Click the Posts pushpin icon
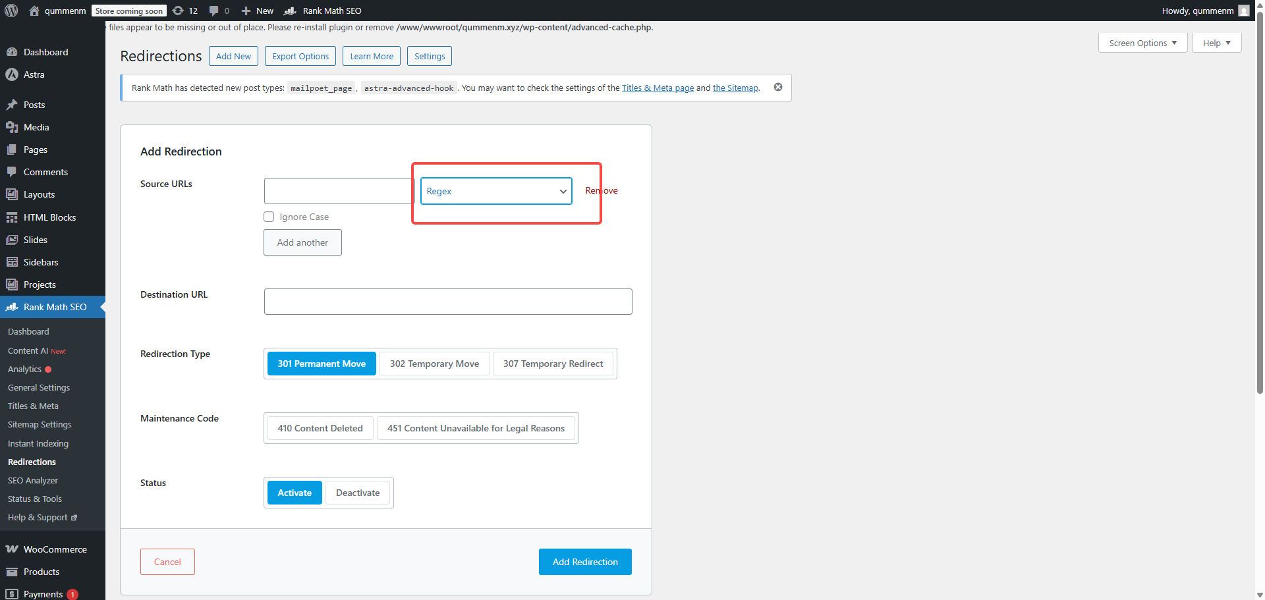This screenshot has width=1265, height=600. click(12, 105)
